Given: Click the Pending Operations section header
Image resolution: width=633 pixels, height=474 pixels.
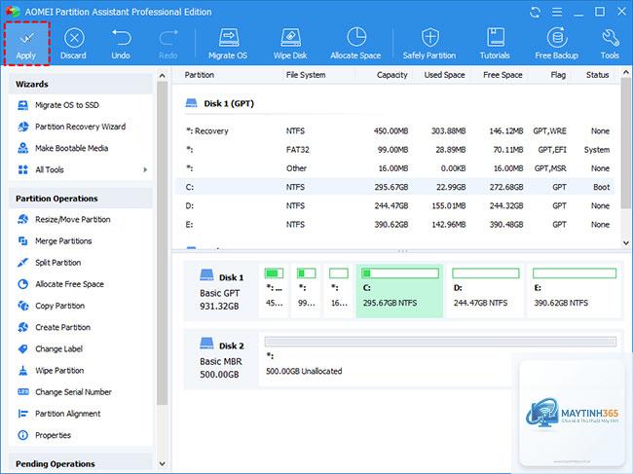Looking at the screenshot, I should click(80, 464).
